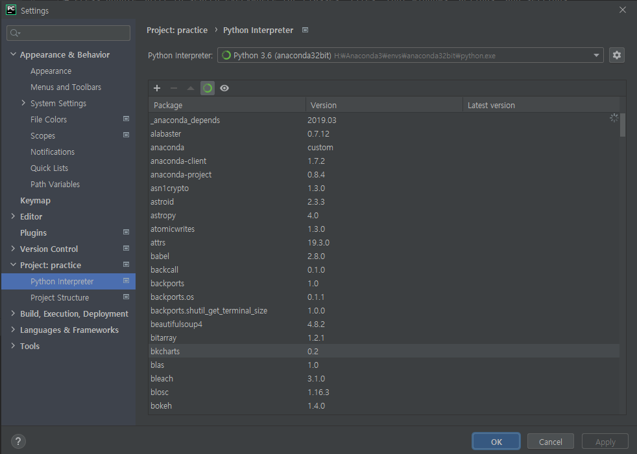
Task: Click the help question mark button
Action: (18, 441)
